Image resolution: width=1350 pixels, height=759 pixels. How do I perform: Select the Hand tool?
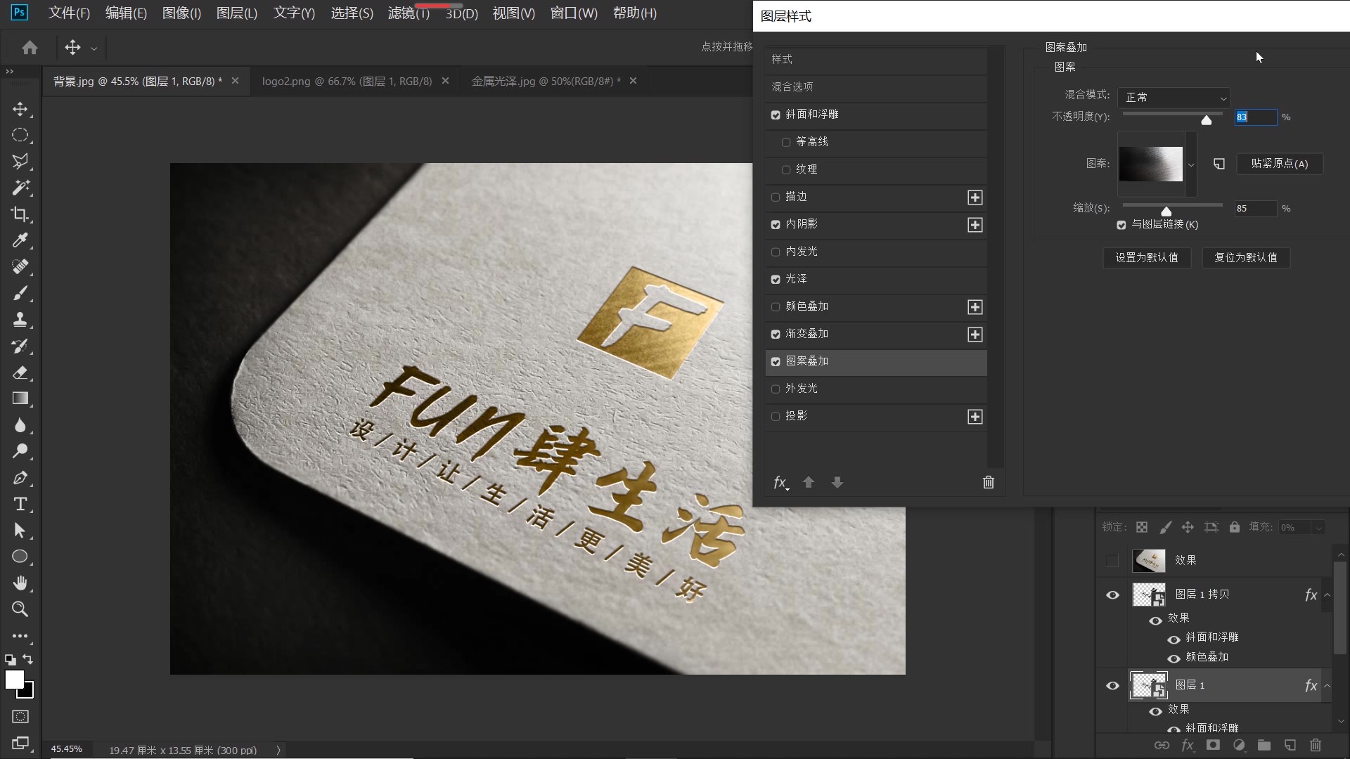click(21, 583)
